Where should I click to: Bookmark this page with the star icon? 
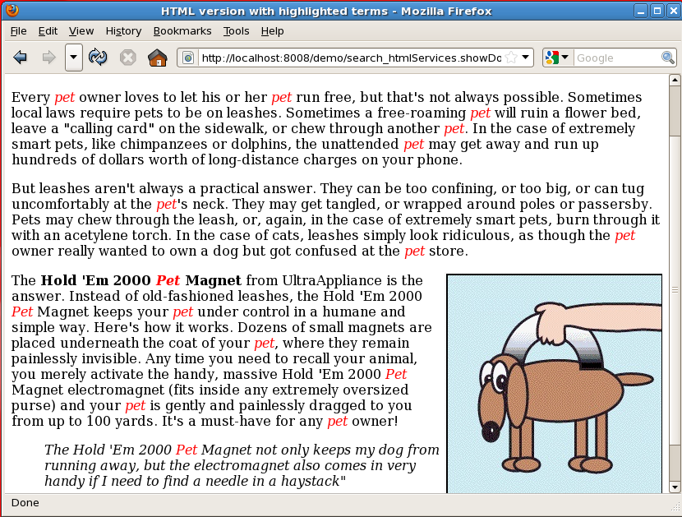coord(511,58)
